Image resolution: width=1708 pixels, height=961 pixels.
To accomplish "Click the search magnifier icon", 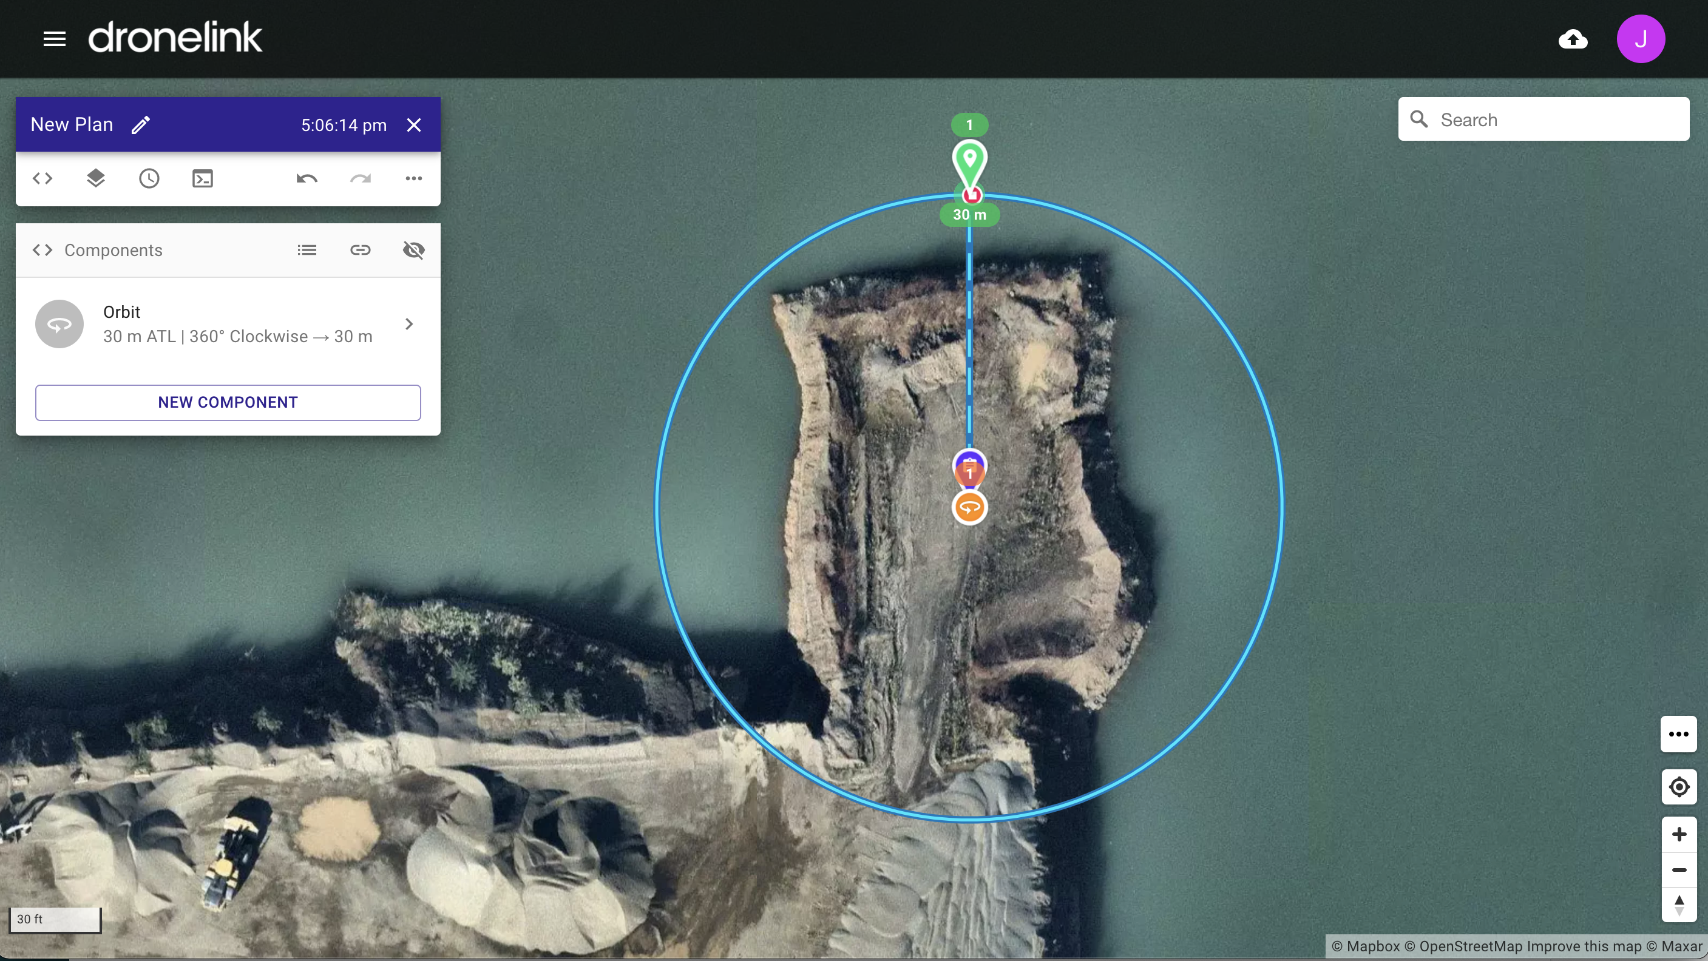I will tap(1419, 120).
